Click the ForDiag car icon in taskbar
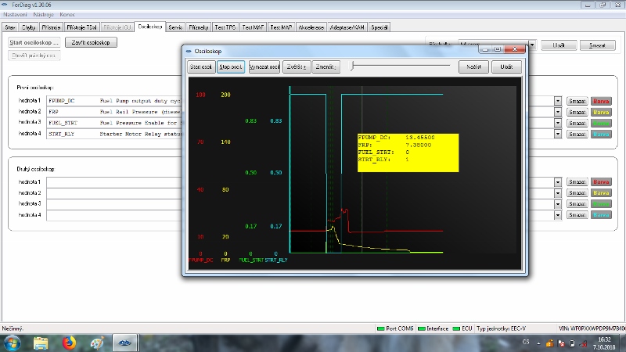Image resolution: width=626 pixels, height=352 pixels. tap(125, 343)
